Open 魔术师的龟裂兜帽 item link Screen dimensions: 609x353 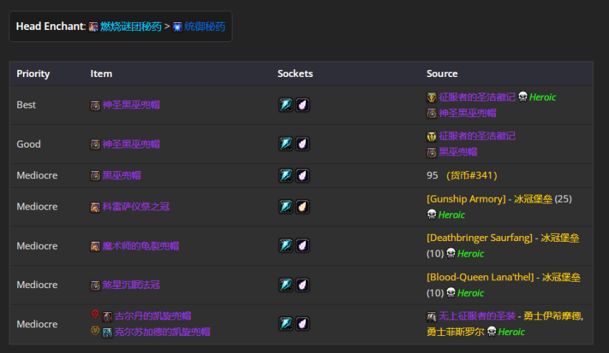pos(140,246)
